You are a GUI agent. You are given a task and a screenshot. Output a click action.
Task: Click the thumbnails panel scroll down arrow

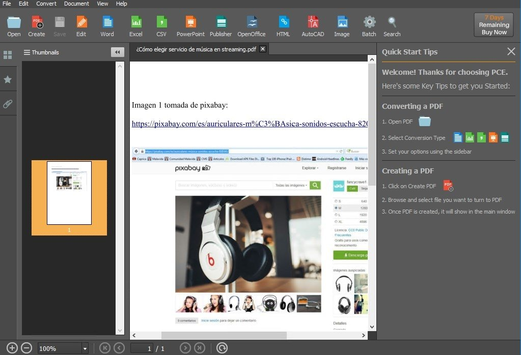[x=120, y=331]
